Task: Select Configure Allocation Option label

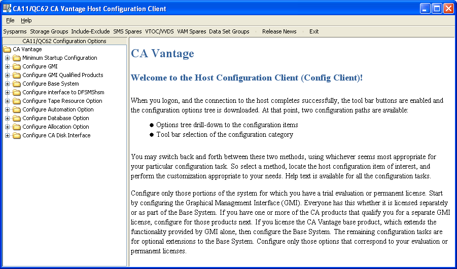Action: point(56,127)
